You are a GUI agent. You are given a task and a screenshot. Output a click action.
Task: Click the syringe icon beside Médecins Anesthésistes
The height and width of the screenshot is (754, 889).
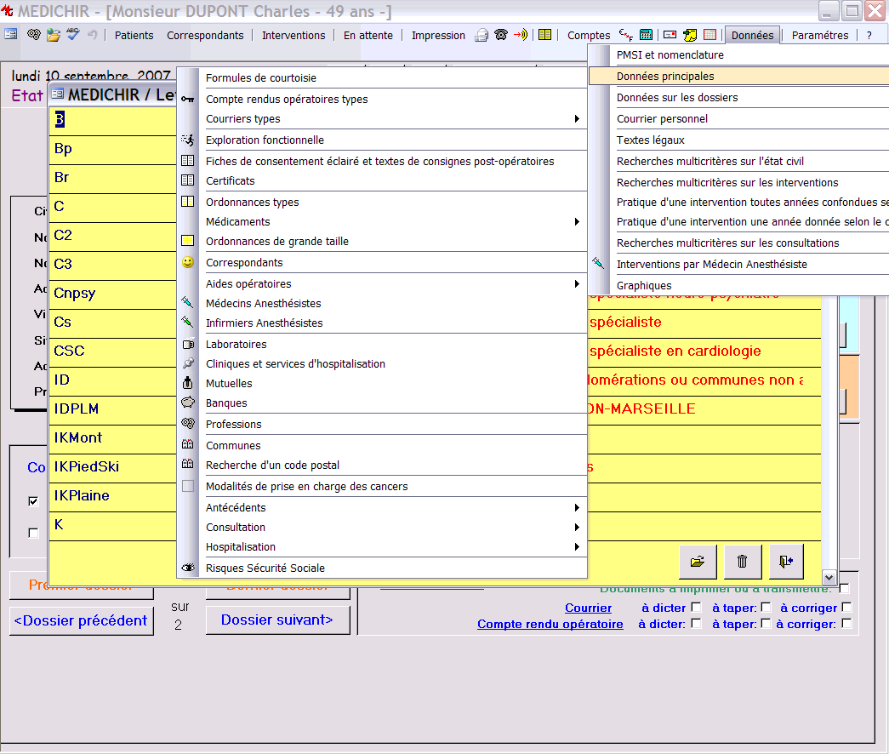tap(188, 302)
